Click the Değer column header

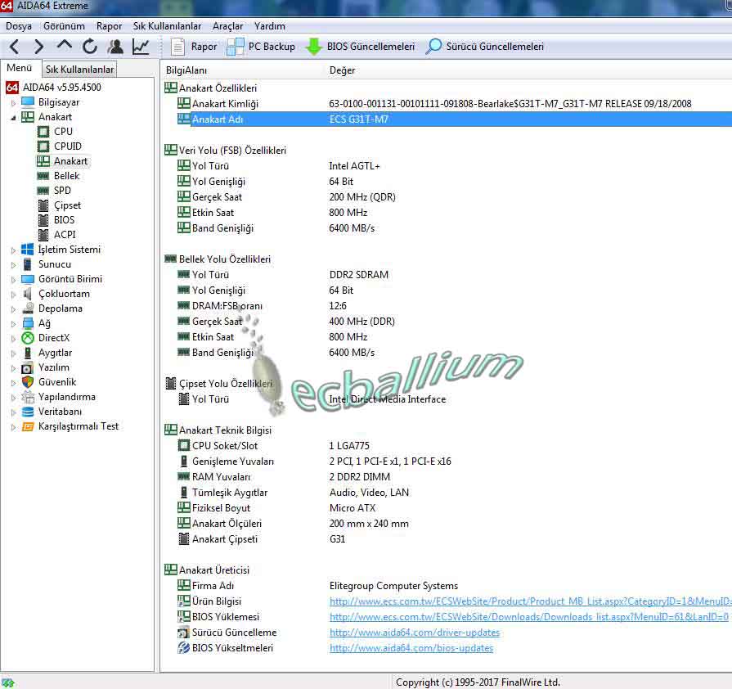click(x=342, y=70)
